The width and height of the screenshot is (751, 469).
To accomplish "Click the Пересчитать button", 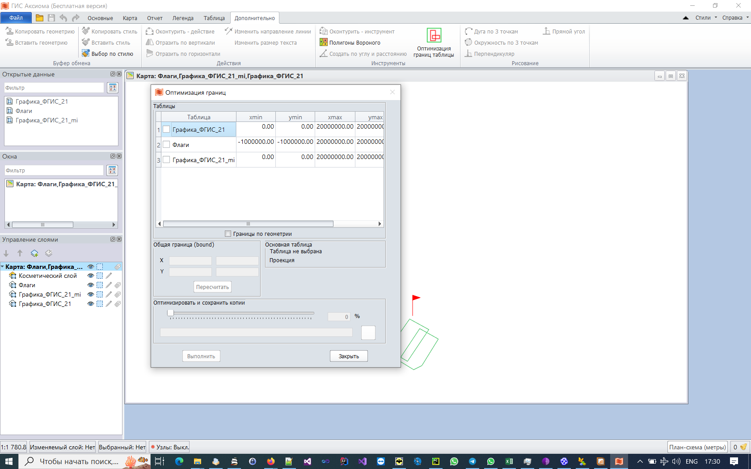I will click(212, 287).
